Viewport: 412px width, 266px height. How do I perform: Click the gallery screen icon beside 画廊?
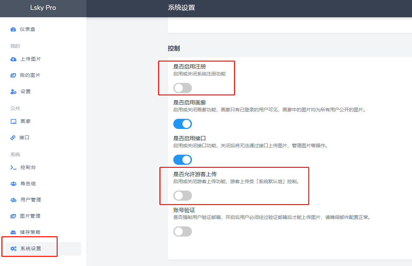tap(13, 121)
